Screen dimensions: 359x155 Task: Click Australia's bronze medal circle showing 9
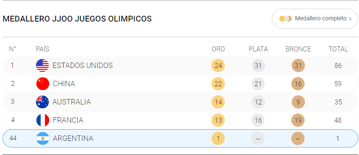tap(298, 102)
